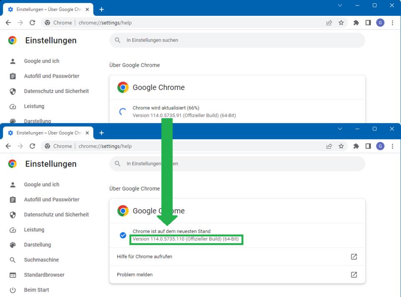
Task: Open Google und ich in the upper window sidebar
Action: (x=42, y=61)
